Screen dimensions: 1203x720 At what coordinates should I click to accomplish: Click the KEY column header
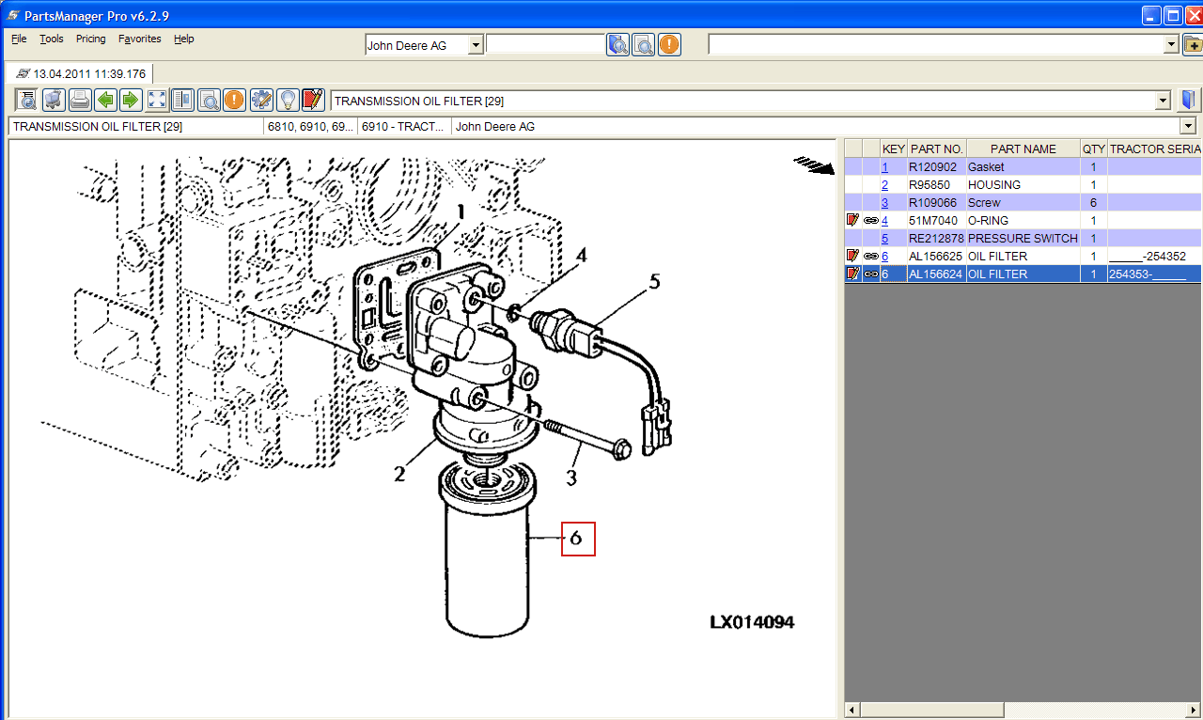click(894, 149)
